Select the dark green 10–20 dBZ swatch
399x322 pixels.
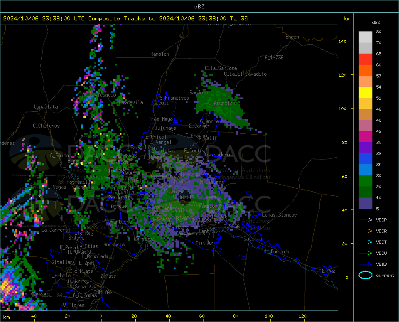[365, 192]
